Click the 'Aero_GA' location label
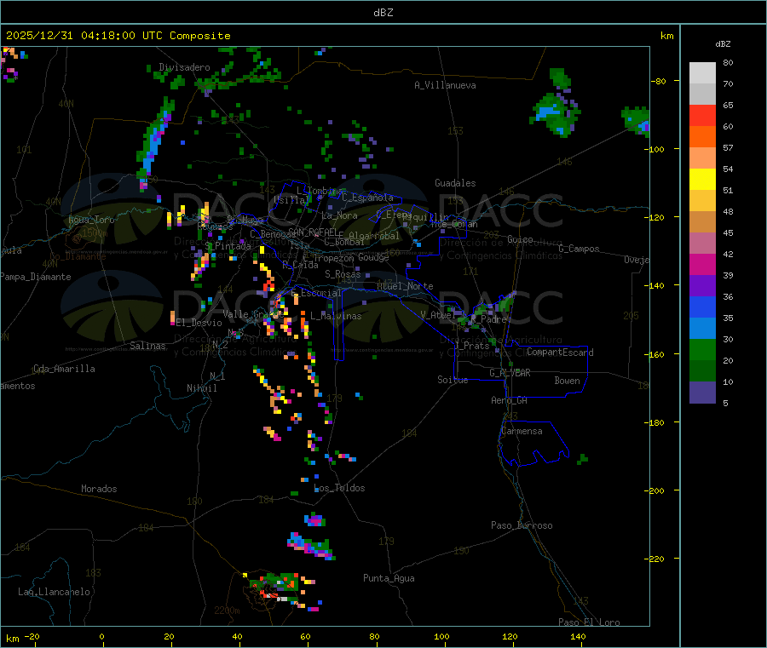Viewport: 767px width, 648px height. [510, 400]
